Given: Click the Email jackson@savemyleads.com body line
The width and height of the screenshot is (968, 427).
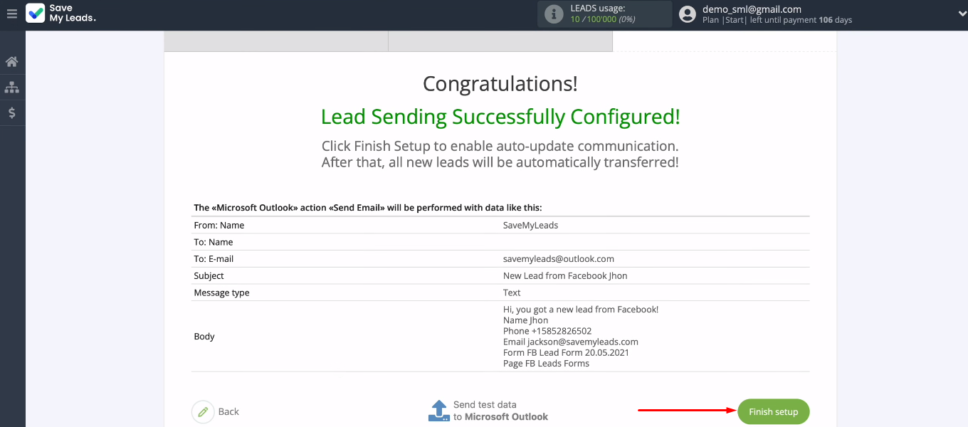Looking at the screenshot, I should coord(571,342).
